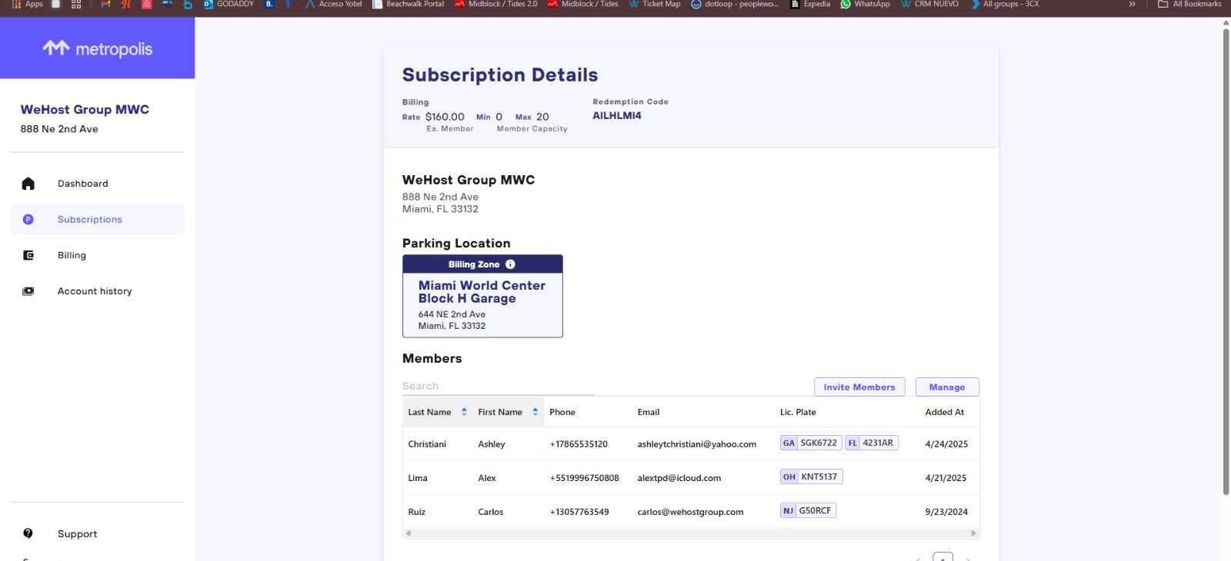Viewport: 1231px width, 561px height.
Task: Click the Added At column header
Action: pos(945,412)
